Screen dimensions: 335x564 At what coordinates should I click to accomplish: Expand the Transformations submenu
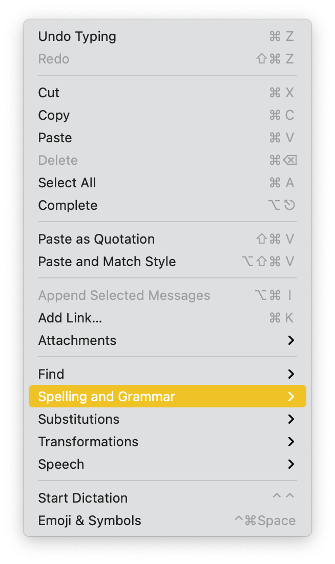coord(88,442)
